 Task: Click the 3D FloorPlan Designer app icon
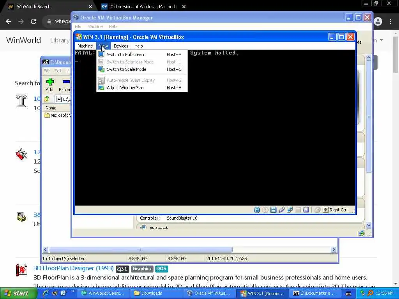tap(21, 270)
